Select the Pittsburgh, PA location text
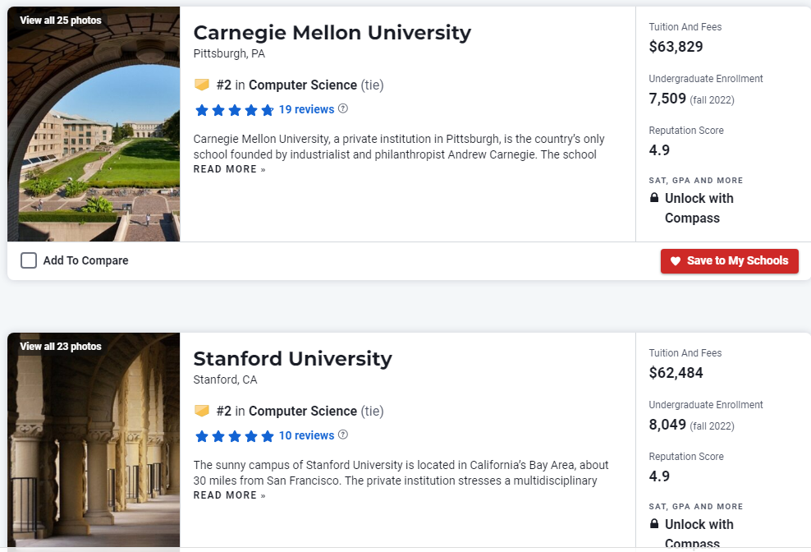The width and height of the screenshot is (811, 552). [229, 54]
